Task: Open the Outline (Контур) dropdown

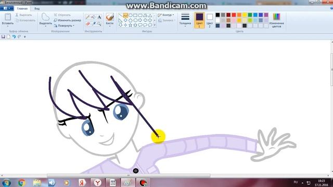Action: point(166,15)
